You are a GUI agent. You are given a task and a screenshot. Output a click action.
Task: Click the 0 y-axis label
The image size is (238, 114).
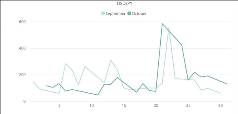point(24,101)
